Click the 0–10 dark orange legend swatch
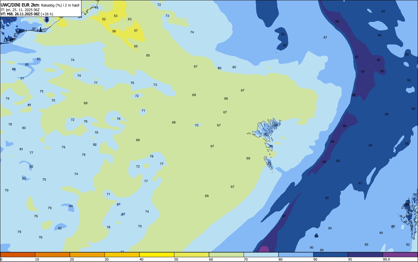This screenshot has width=418, height=262. [x=18, y=254]
